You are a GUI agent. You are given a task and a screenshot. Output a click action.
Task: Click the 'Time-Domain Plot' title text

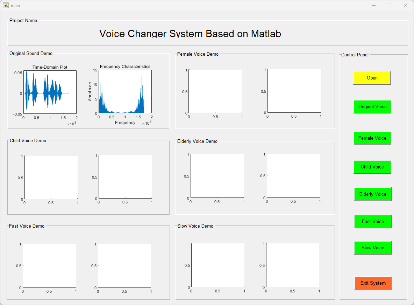50,67
